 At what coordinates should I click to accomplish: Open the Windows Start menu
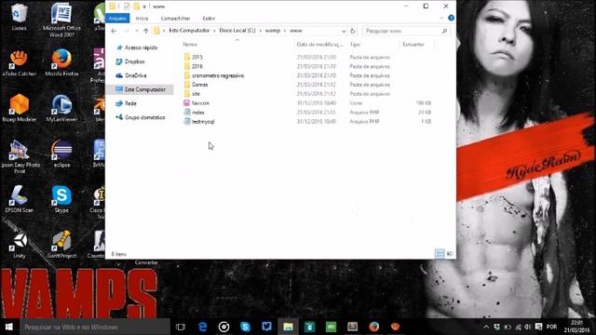(9, 327)
